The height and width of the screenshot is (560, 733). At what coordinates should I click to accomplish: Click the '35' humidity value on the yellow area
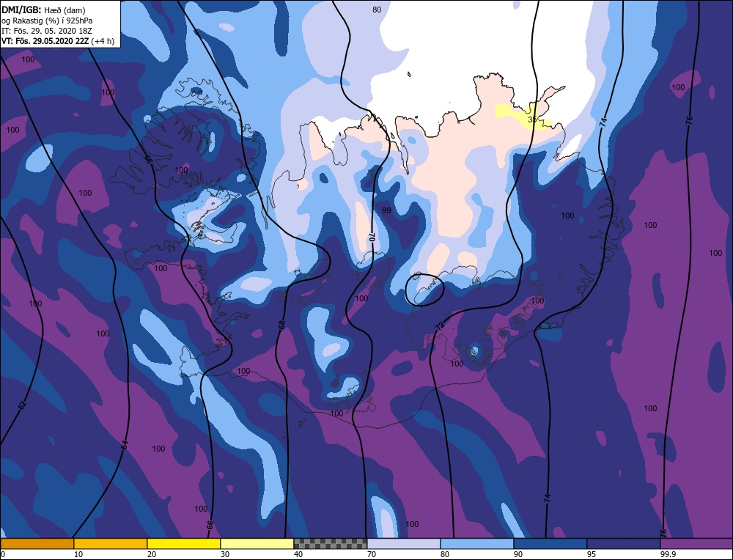pos(532,119)
